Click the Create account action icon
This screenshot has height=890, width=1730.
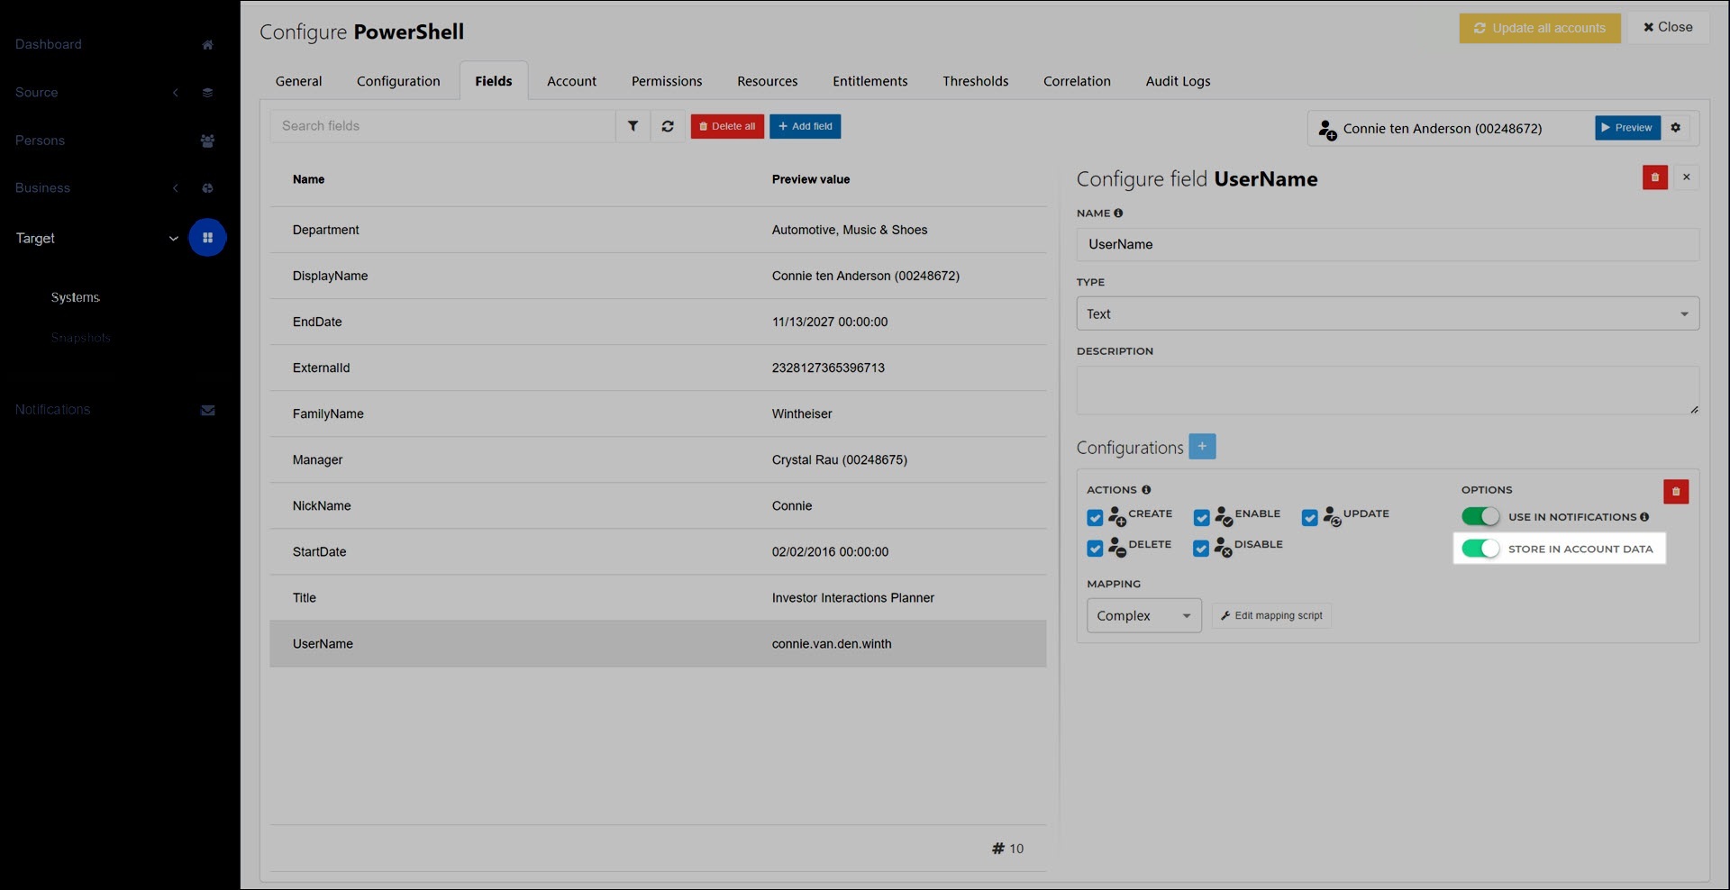(x=1117, y=516)
